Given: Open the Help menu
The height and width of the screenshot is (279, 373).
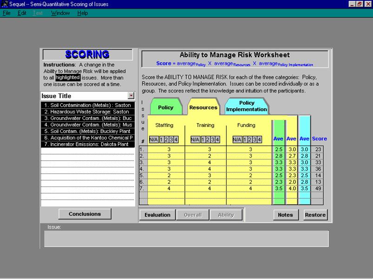Looking at the screenshot, I should [83, 13].
